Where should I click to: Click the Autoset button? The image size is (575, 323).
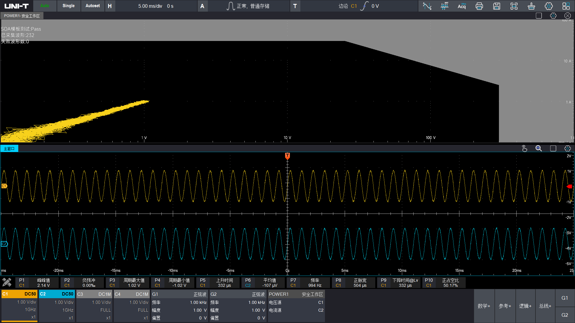tap(93, 6)
